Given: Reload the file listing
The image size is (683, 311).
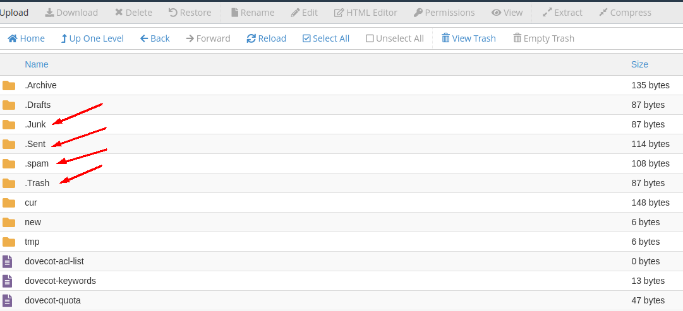Looking at the screenshot, I should tap(266, 38).
